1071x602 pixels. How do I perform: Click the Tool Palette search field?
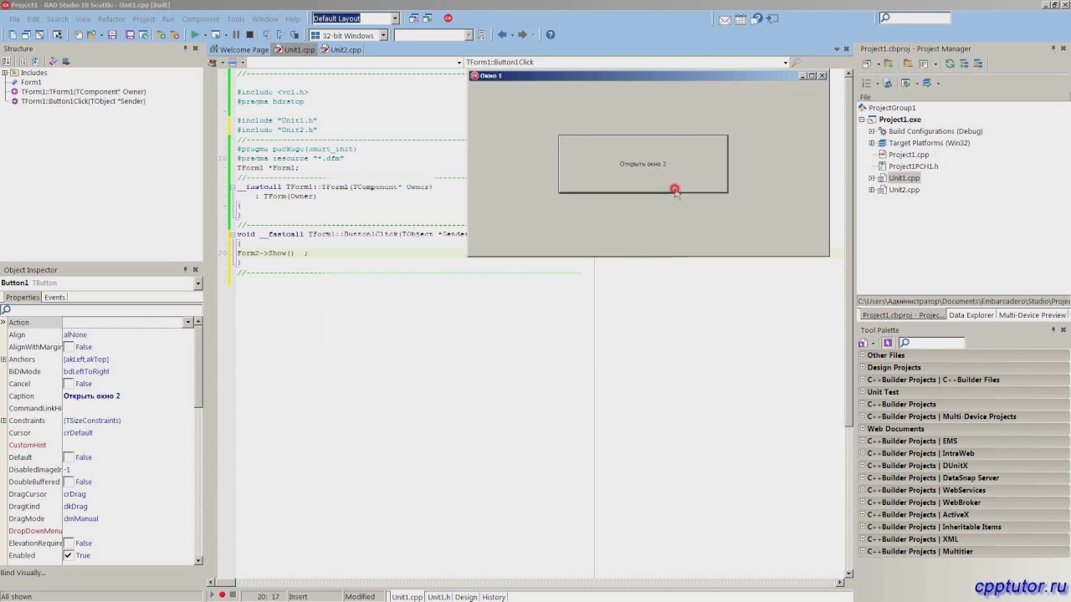(931, 343)
